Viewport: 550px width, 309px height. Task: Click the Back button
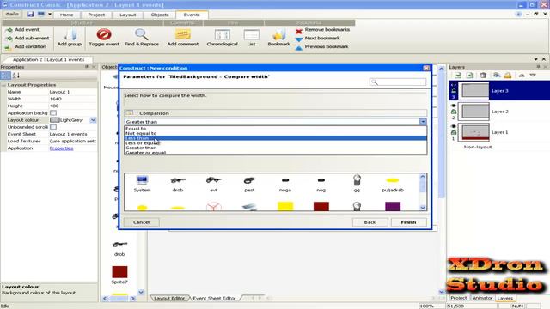(x=370, y=222)
